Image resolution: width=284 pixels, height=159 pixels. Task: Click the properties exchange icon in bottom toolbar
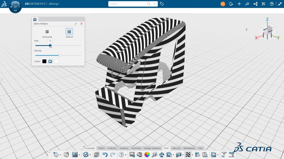pos(96,155)
